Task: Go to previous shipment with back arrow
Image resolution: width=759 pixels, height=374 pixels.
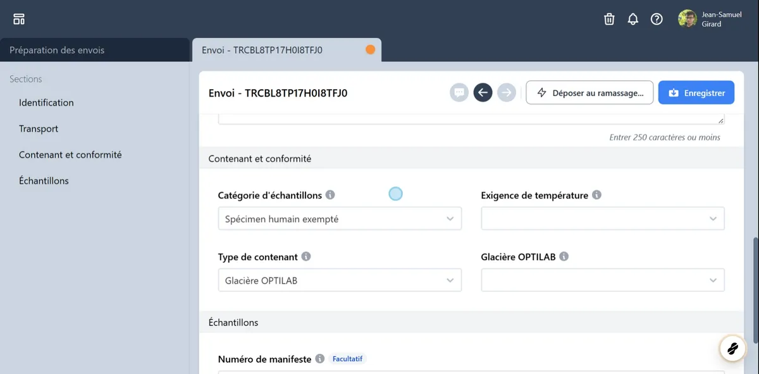Action: (483, 93)
